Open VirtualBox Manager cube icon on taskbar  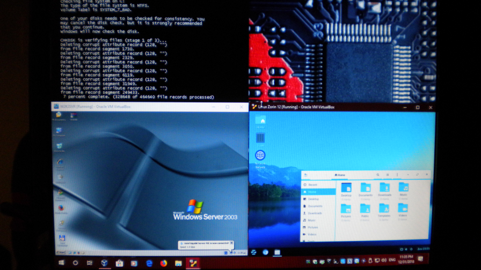104,263
